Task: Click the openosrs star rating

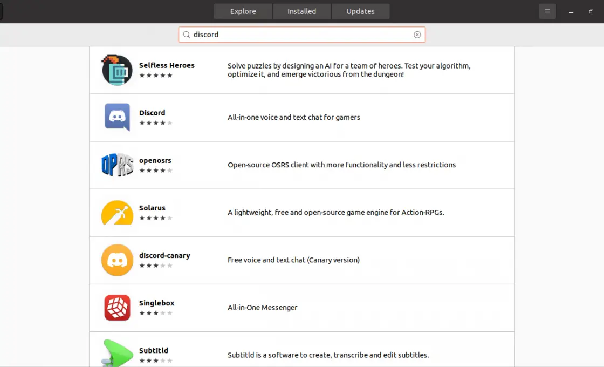Action: pyautogui.click(x=156, y=171)
